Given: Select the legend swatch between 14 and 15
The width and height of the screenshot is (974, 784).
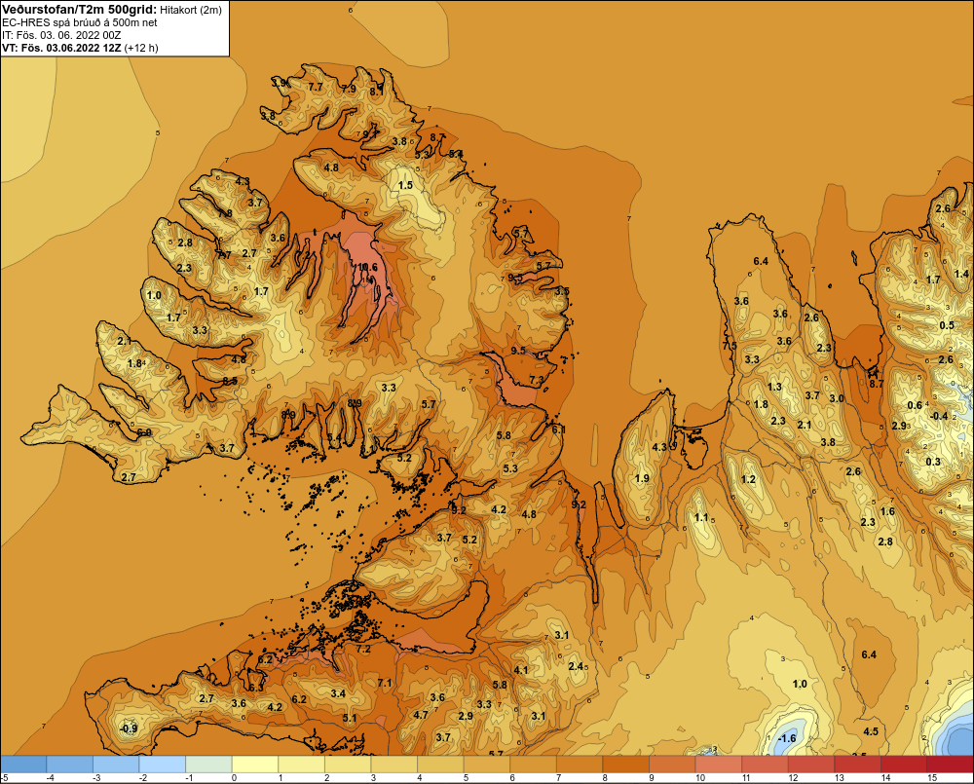Looking at the screenshot, I should click(x=904, y=765).
